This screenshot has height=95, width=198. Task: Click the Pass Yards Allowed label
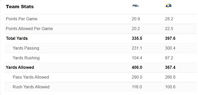31,77
